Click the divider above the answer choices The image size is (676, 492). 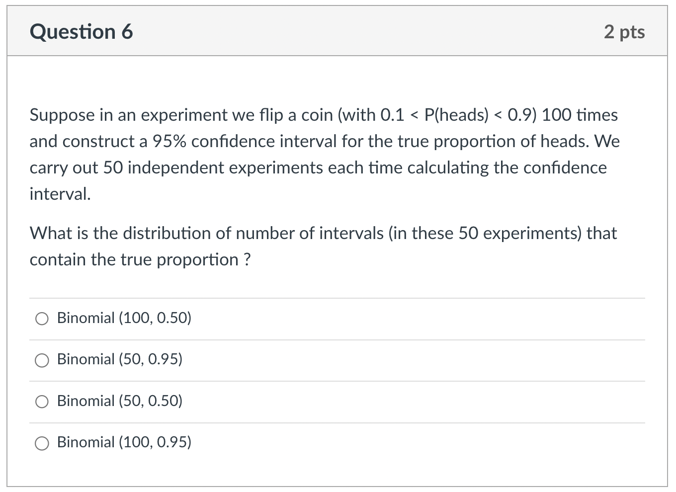coord(338,297)
